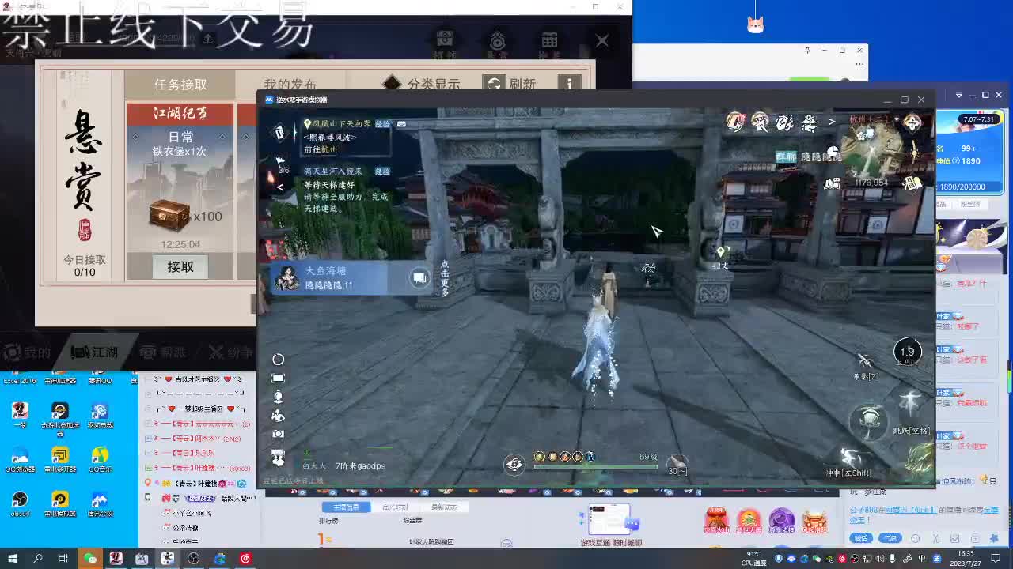This screenshot has height=569, width=1013.
Task: Open the Windows Start menu
Action: click(13, 559)
